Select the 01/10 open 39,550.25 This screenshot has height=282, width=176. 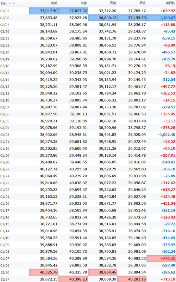coord(49,238)
